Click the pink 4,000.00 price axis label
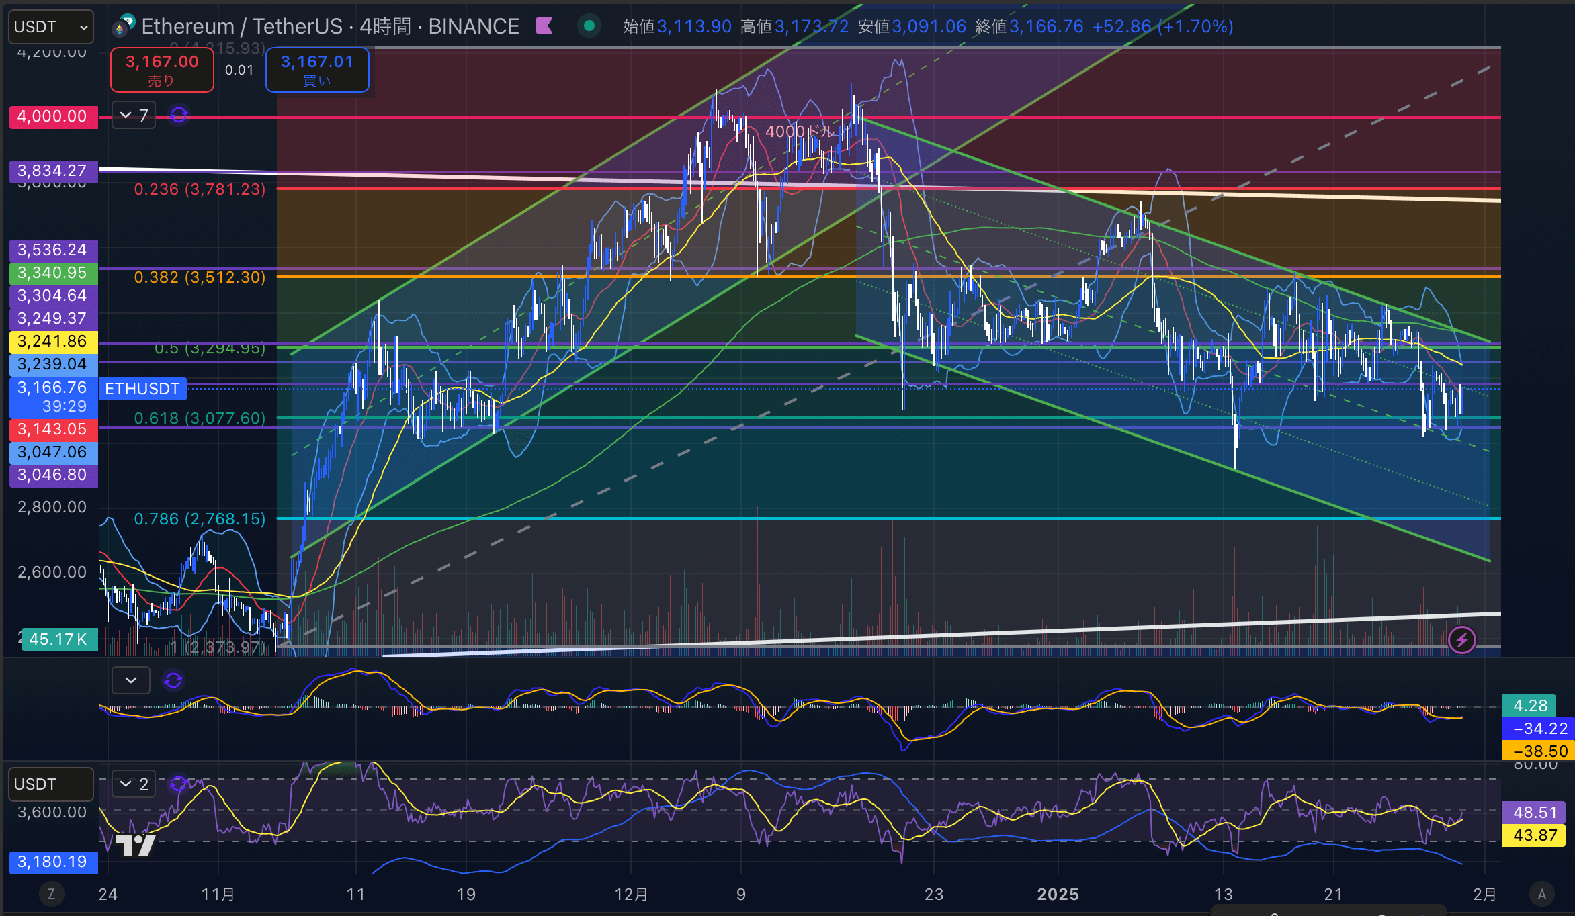The image size is (1575, 916). click(x=52, y=117)
